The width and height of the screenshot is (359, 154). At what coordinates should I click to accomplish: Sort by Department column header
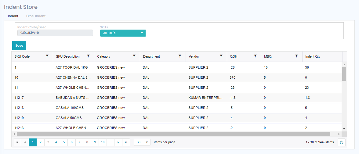coord(151,56)
